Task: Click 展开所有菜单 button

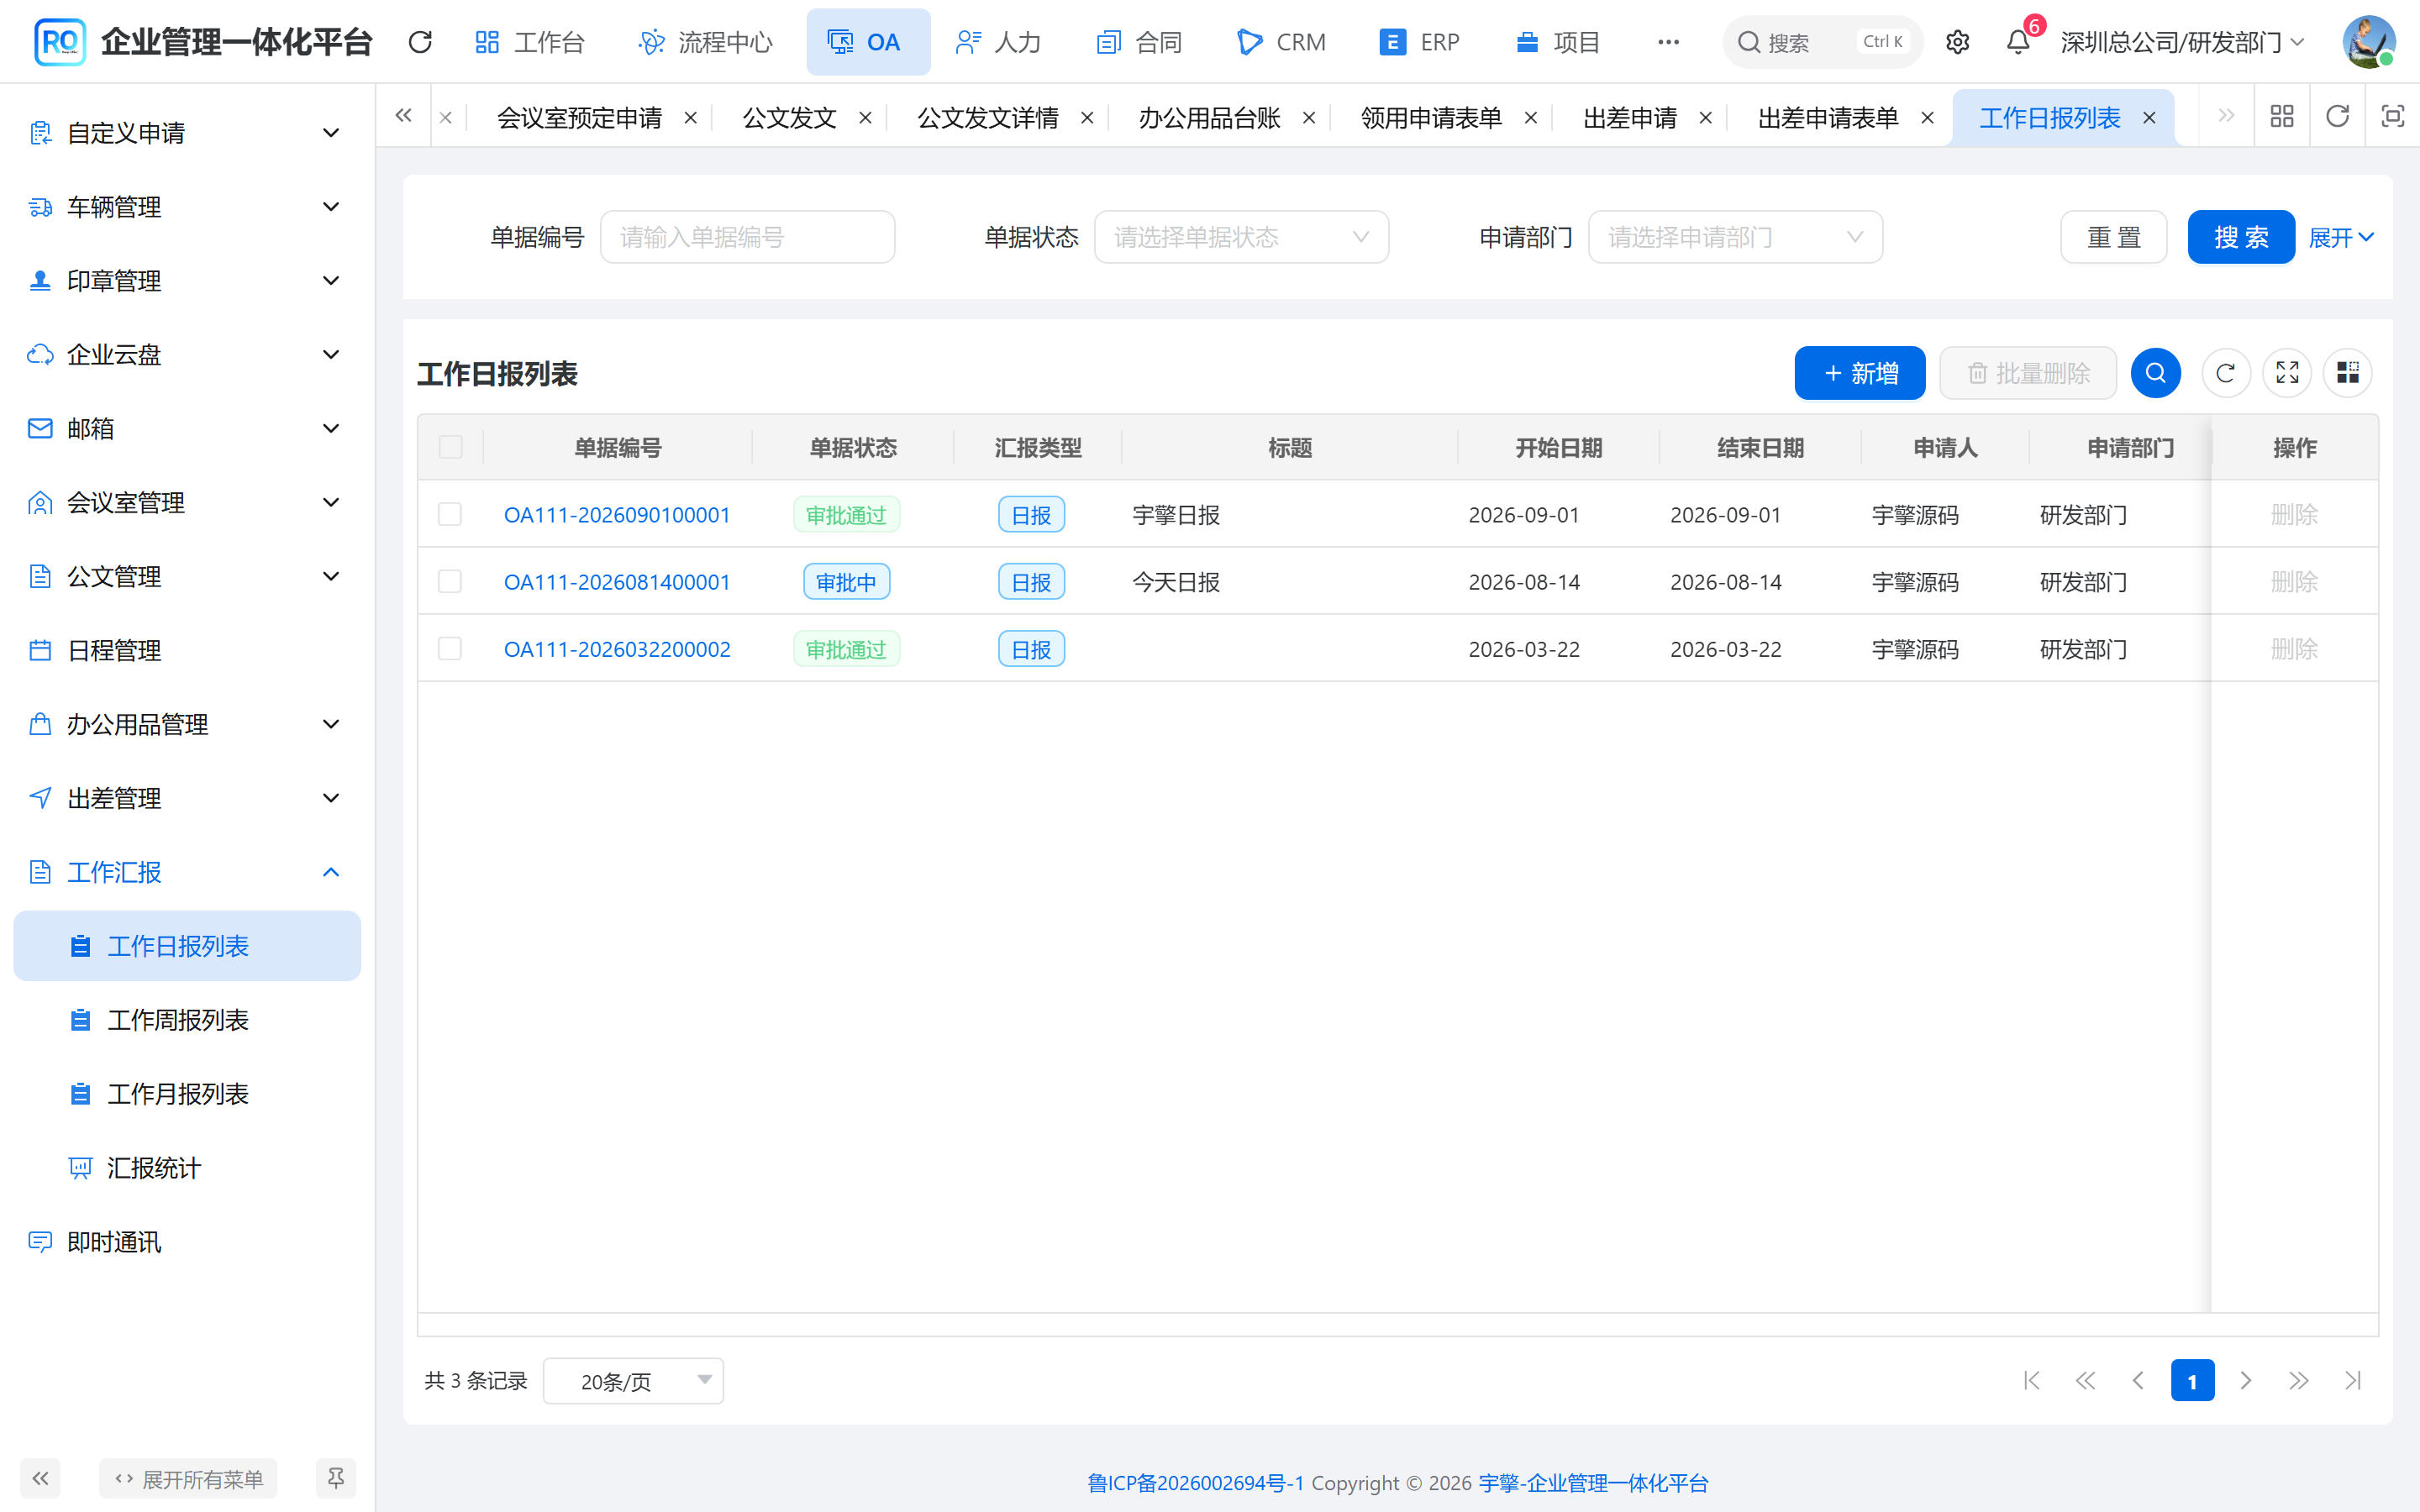Action: 188,1478
